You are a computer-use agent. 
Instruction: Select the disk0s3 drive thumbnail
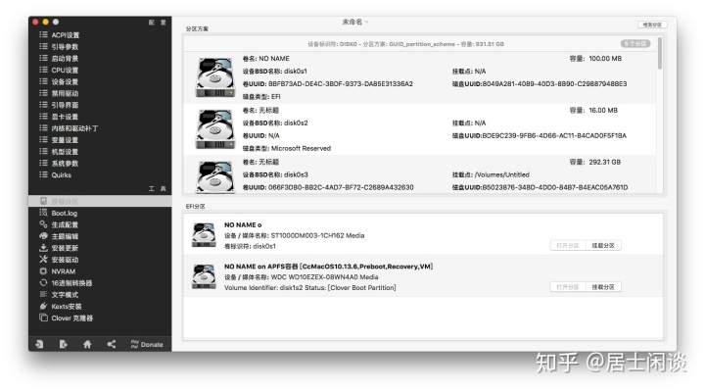pyautogui.click(x=215, y=176)
